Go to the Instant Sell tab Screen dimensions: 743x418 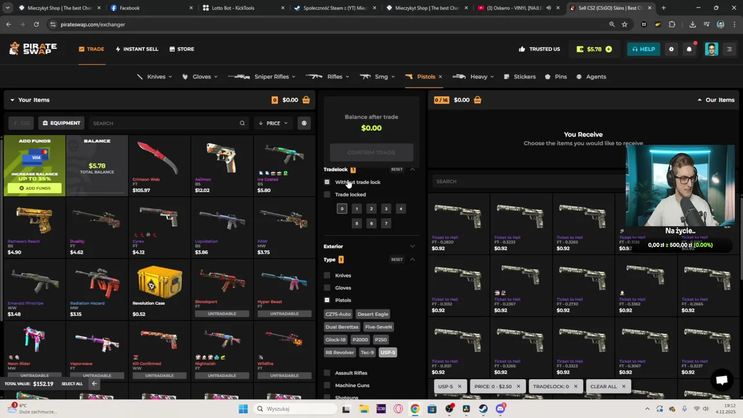[137, 49]
